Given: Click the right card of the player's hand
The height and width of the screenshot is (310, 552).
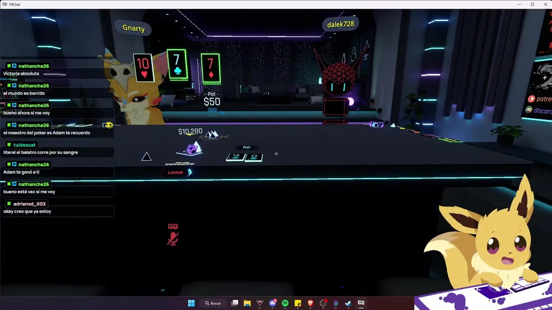Looking at the screenshot, I should [x=254, y=157].
